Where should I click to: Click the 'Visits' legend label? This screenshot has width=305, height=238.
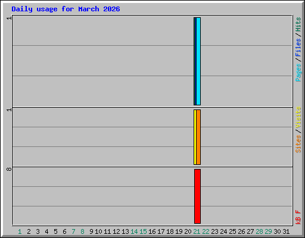(298, 117)
